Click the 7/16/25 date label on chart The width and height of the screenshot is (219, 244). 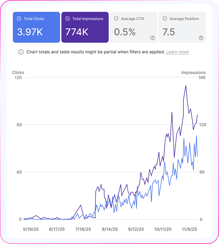pos(83,229)
